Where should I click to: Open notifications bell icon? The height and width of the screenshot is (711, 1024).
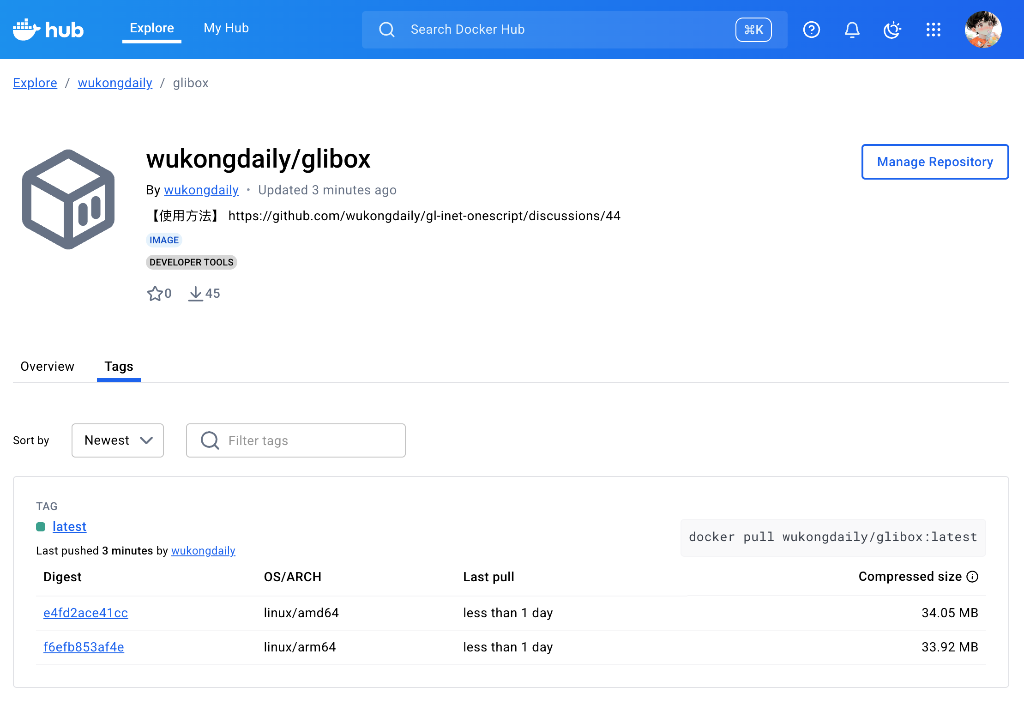852,30
